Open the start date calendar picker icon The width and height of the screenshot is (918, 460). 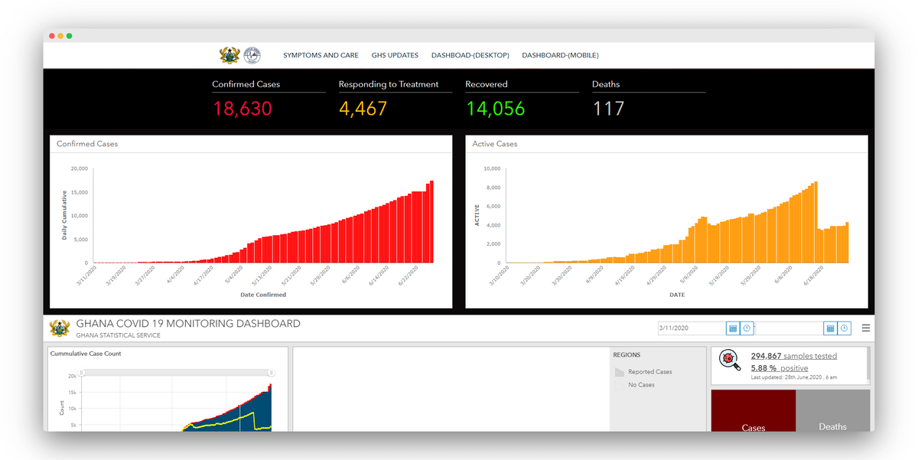733,328
